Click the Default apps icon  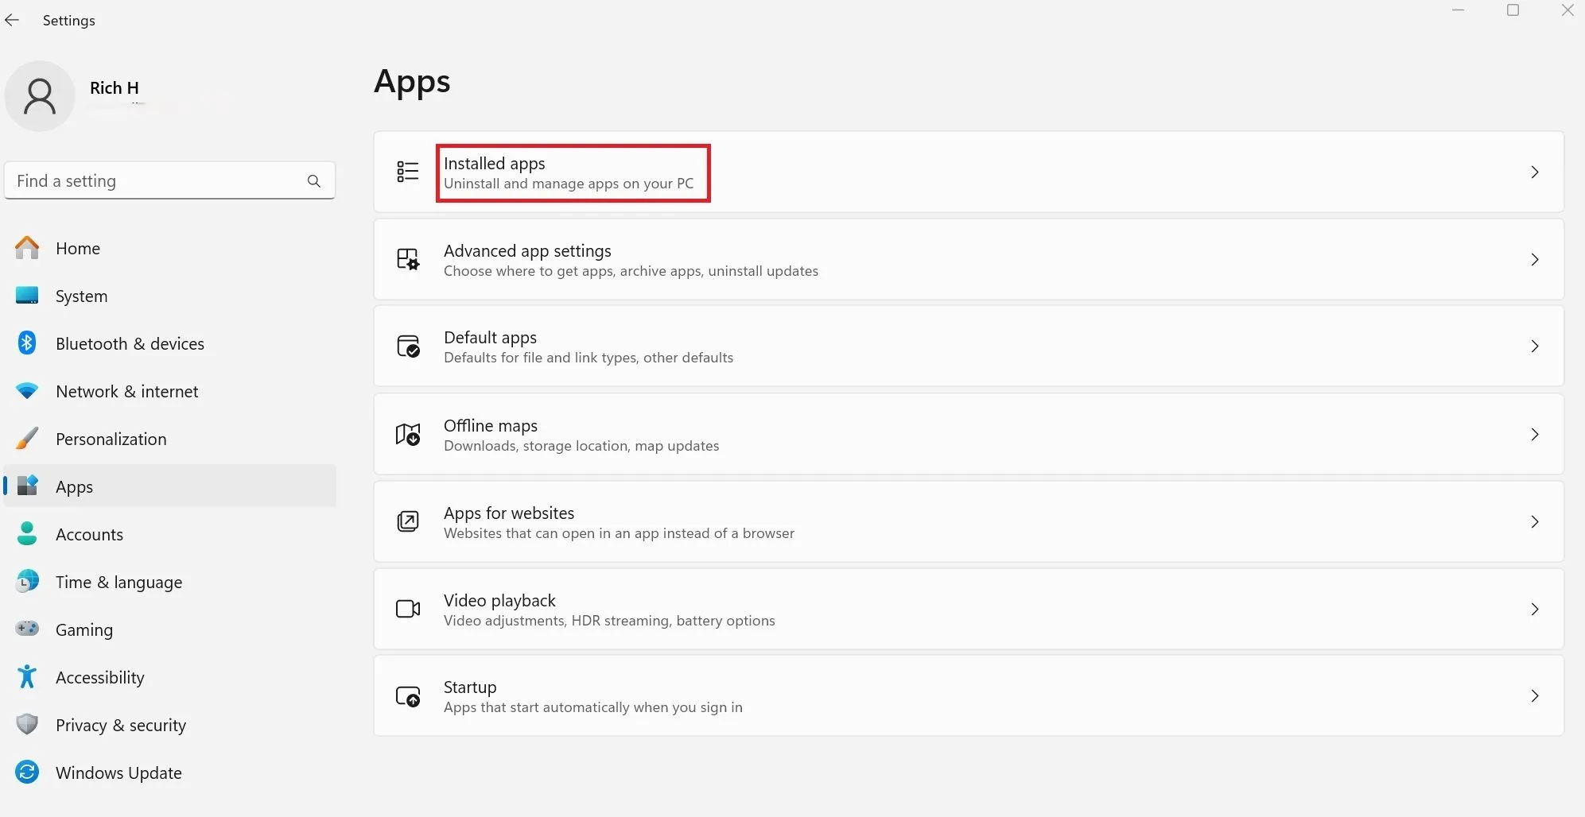click(x=408, y=347)
